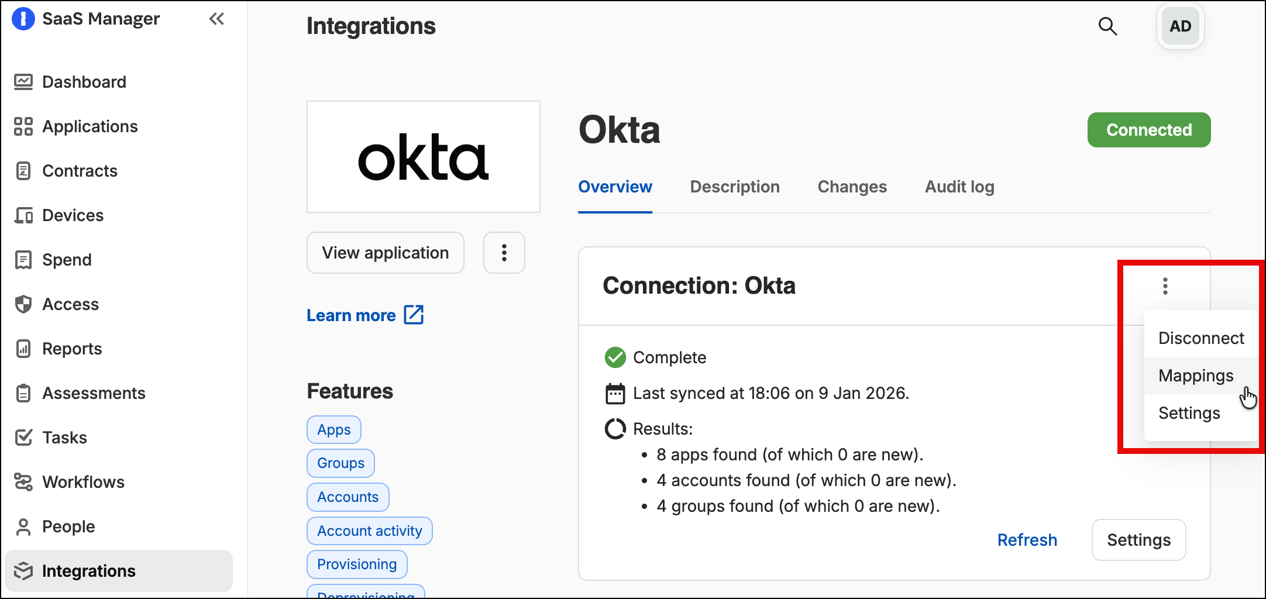The image size is (1266, 599).
Task: Toggle the Connection: Okta kebab menu
Action: tap(1165, 286)
